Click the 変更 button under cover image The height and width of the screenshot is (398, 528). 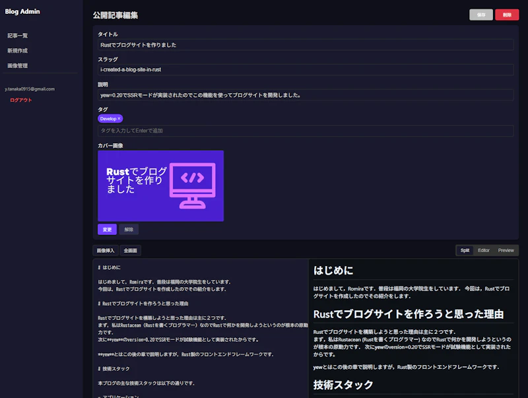(x=107, y=229)
